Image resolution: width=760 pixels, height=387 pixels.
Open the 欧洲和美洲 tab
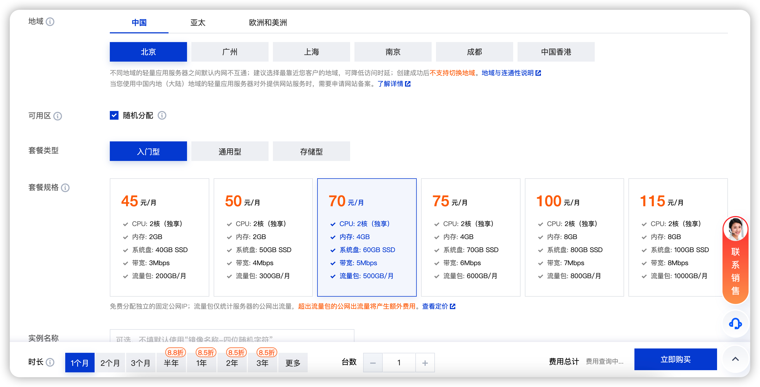(x=267, y=23)
